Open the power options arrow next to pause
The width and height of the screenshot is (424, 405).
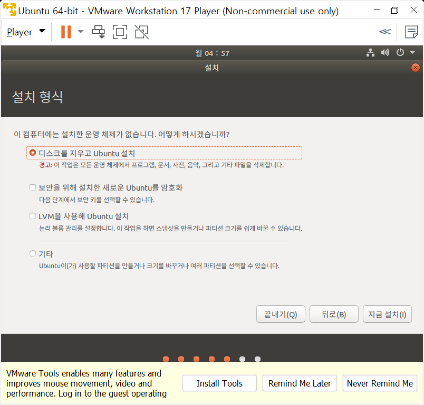80,32
